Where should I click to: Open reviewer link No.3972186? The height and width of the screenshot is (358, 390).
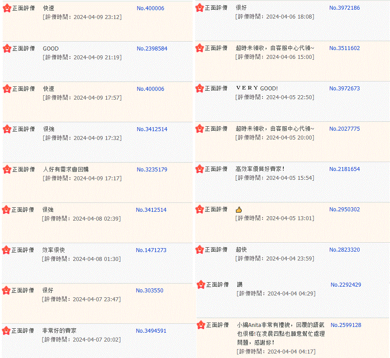[x=344, y=8]
